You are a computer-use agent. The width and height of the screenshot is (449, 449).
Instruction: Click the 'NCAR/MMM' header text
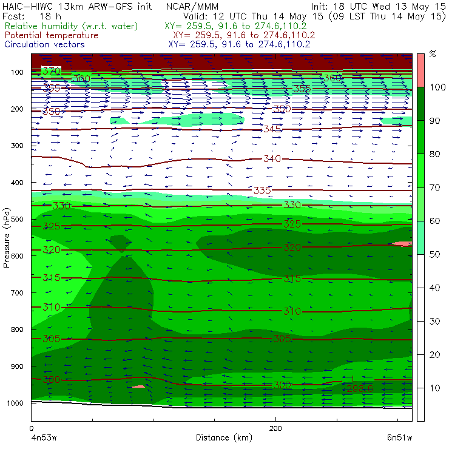[x=192, y=7]
